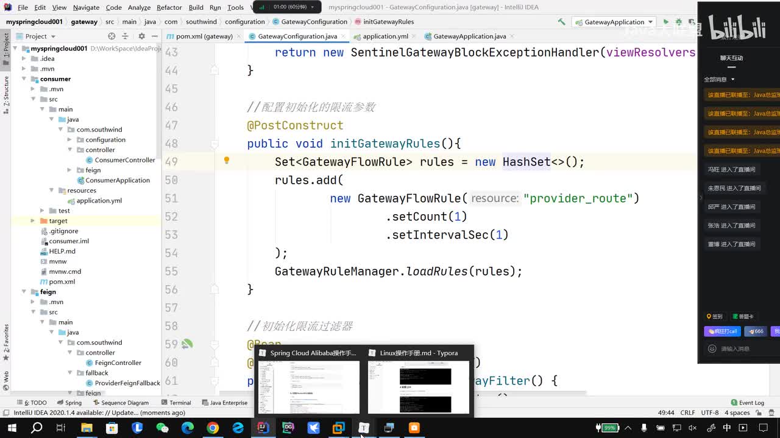This screenshot has height=438, width=780.
Task: Open the Build menu
Action: [196, 7]
